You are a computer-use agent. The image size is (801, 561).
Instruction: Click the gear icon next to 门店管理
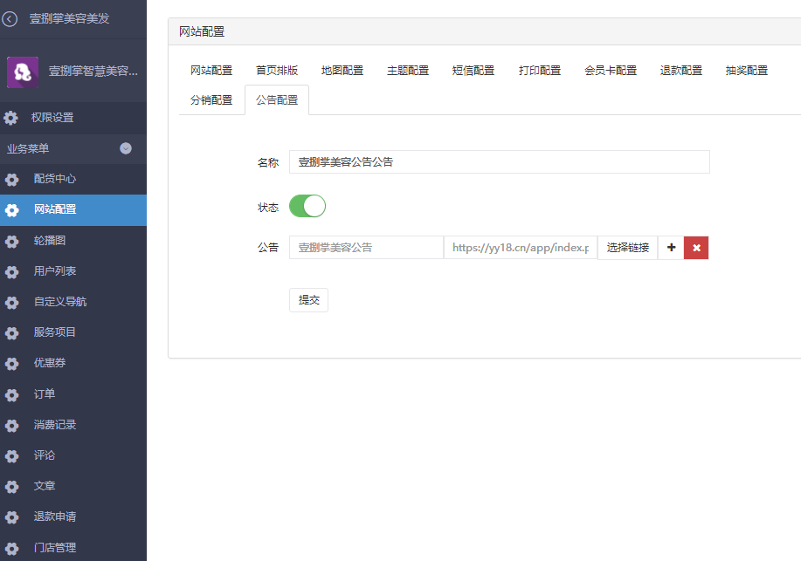11,548
